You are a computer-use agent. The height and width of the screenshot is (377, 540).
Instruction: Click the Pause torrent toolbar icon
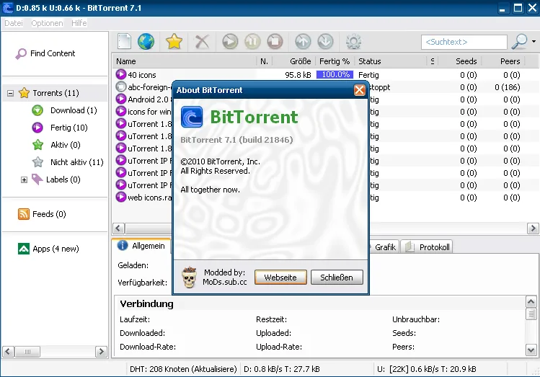(252, 42)
